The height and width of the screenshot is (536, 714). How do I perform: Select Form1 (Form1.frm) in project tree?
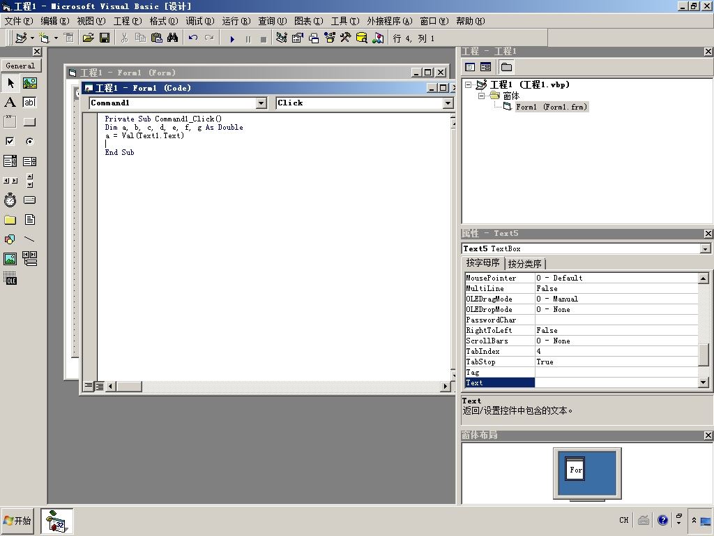pos(552,107)
